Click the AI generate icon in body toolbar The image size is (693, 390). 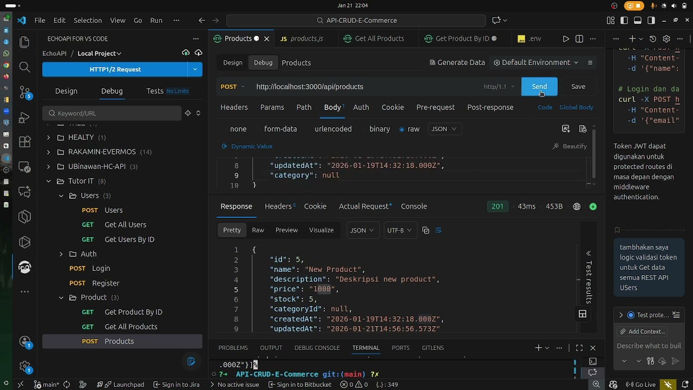tap(566, 129)
